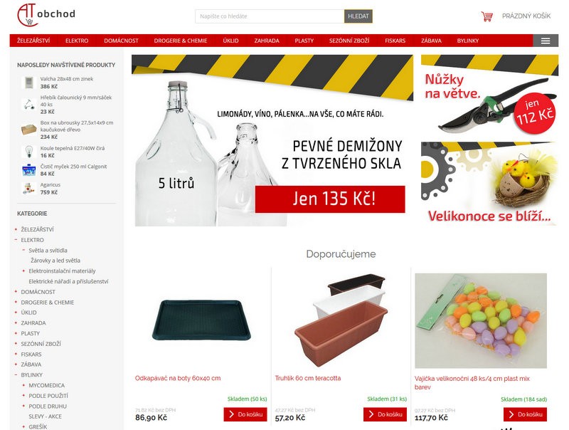The width and height of the screenshot is (569, 430).
Task: Expand the Elektroinstalační materiály subcategory
Action: pos(24,271)
